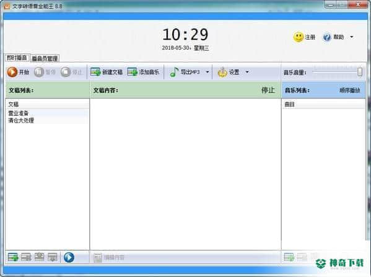Expand the 导出MP3 dropdown arrow
This screenshot has width=371, height=277.
(207, 72)
